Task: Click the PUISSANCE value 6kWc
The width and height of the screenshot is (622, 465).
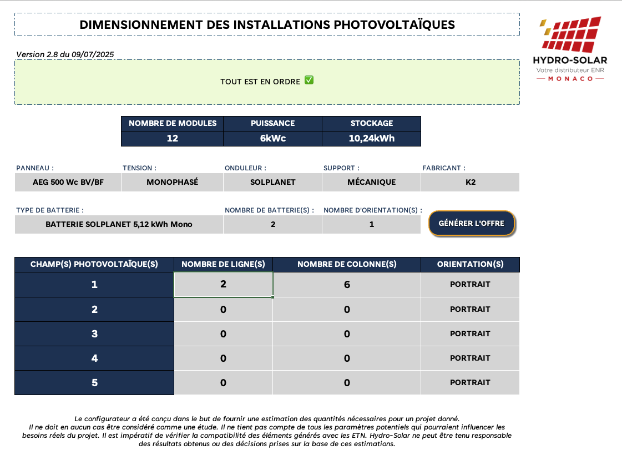Action: pyautogui.click(x=272, y=139)
